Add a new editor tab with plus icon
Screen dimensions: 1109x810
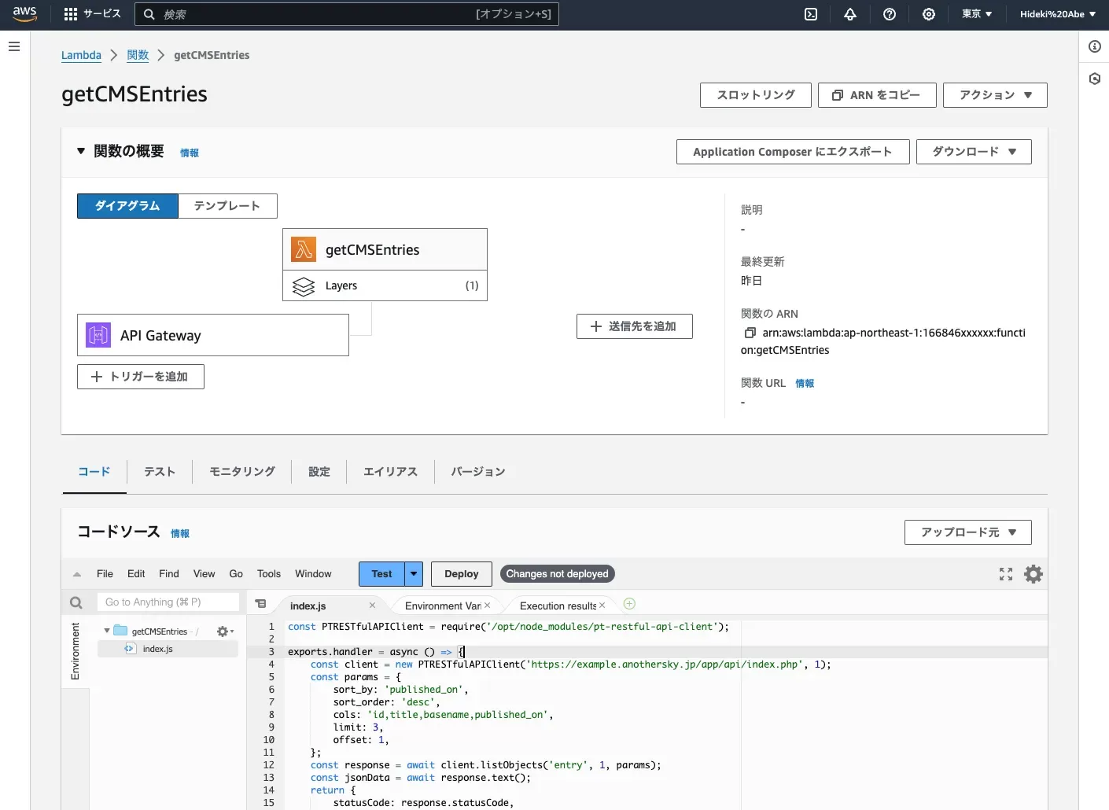(x=629, y=604)
